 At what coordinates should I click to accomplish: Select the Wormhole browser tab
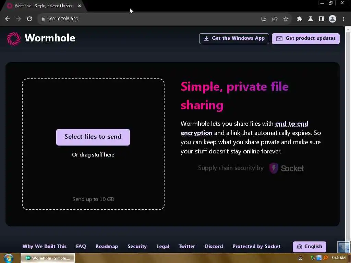point(44,6)
